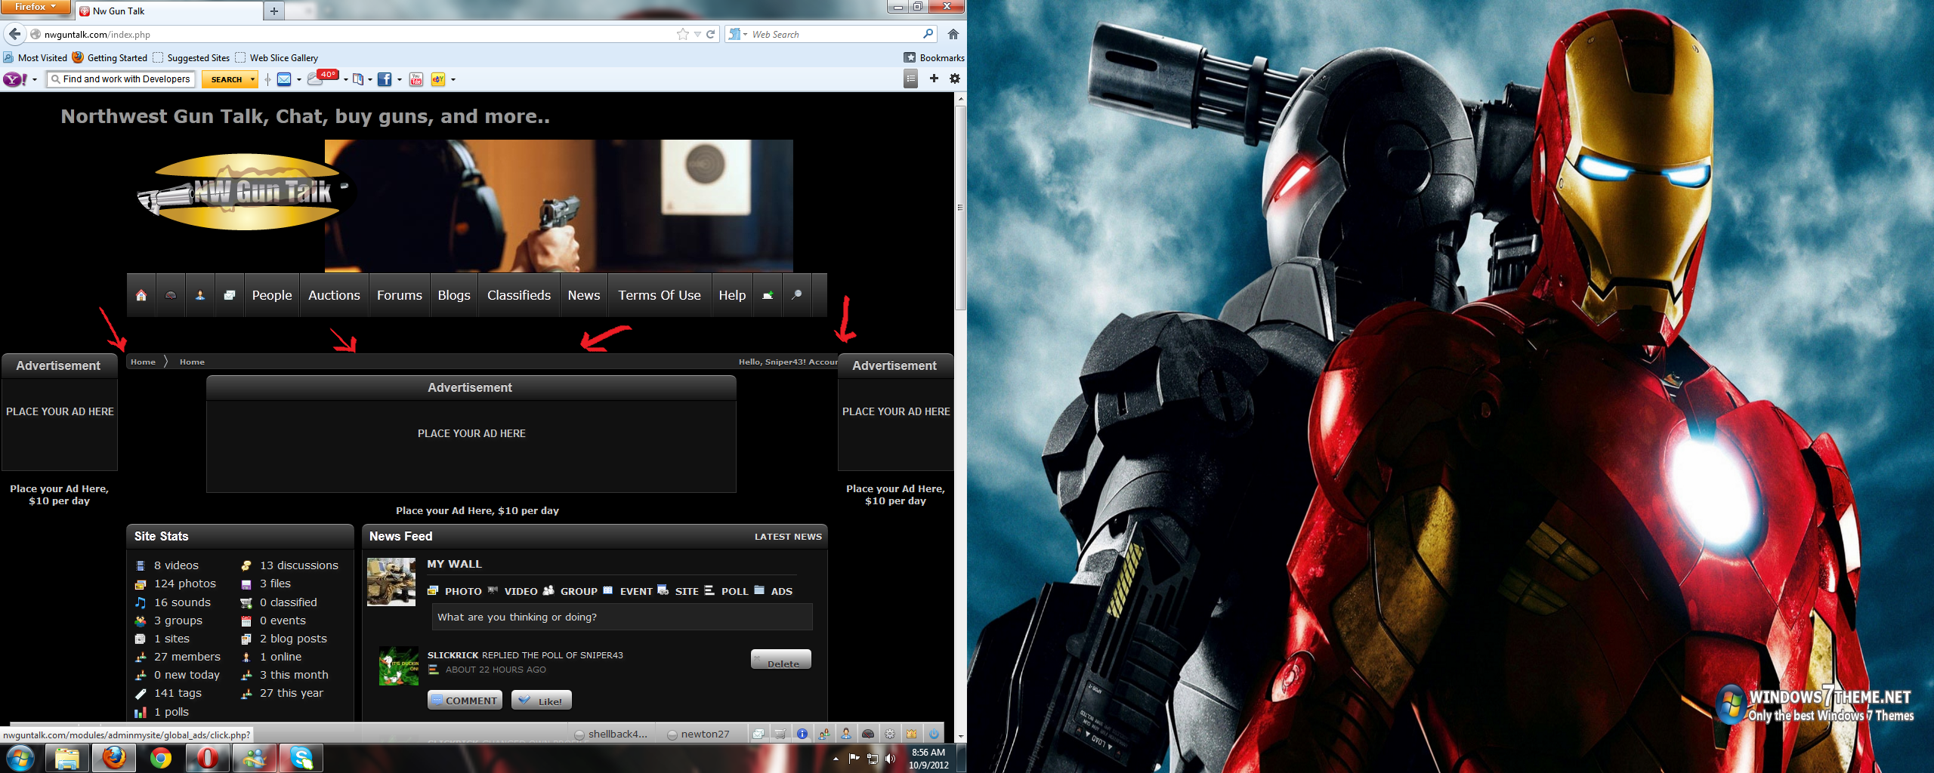Click the magnifier search icon in site navigation
The height and width of the screenshot is (773, 1934).
point(796,295)
